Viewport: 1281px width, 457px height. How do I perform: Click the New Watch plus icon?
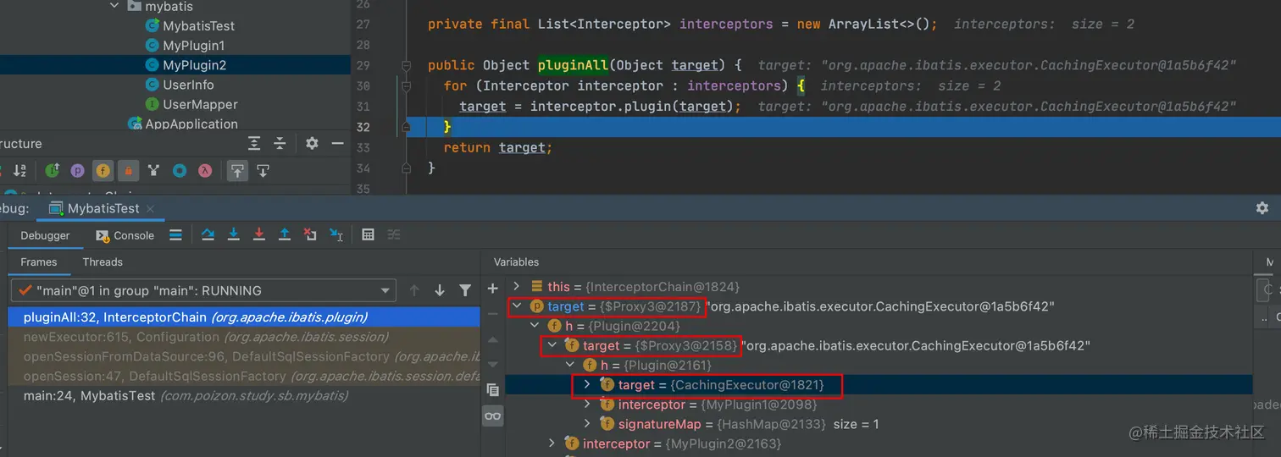click(493, 289)
